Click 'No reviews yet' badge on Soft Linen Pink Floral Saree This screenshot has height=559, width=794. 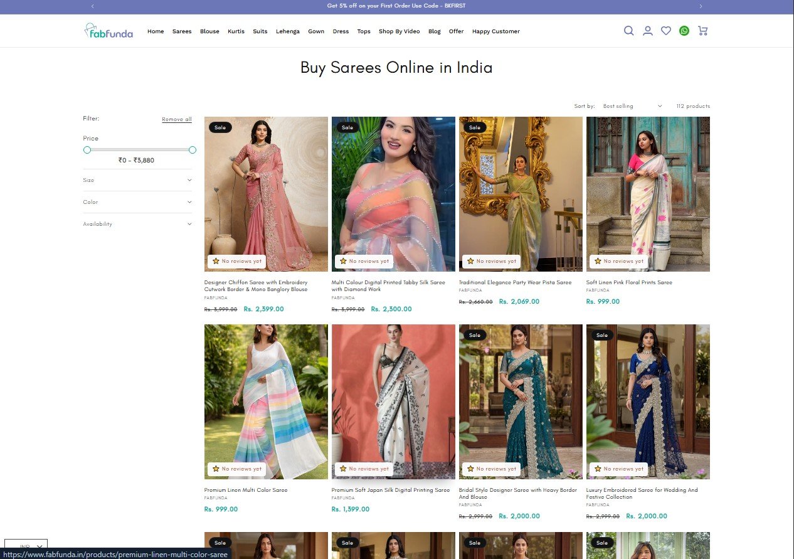pos(618,261)
